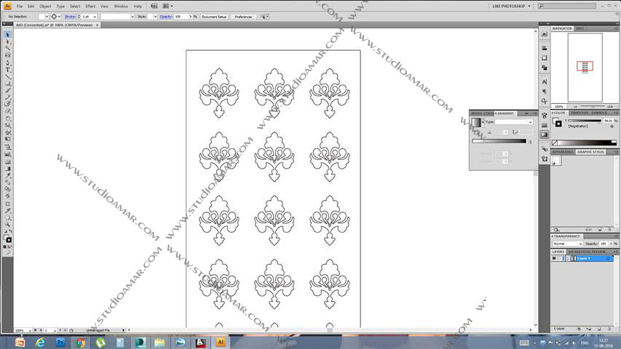Open Photoshop from the Windows taskbar

[60, 342]
